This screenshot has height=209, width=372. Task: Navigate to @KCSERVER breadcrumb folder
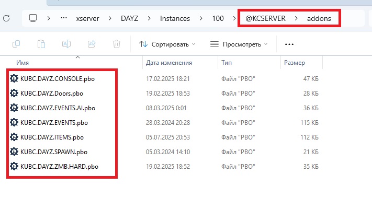pos(265,18)
